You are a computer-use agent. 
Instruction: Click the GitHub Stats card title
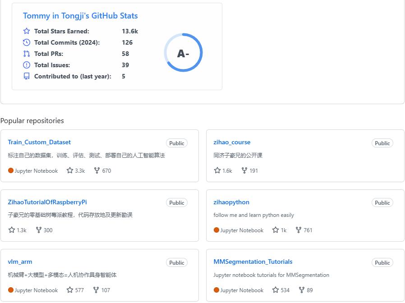[x=80, y=16]
